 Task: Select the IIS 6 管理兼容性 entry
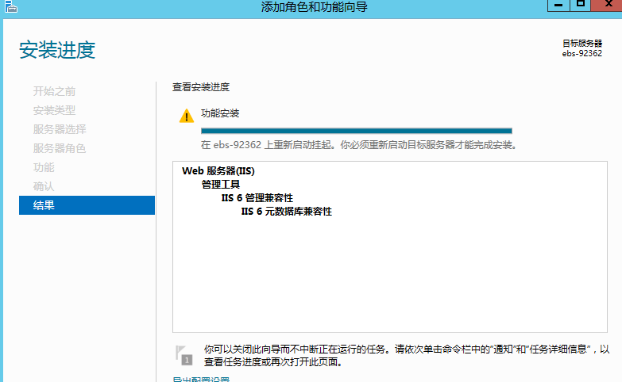(262, 198)
